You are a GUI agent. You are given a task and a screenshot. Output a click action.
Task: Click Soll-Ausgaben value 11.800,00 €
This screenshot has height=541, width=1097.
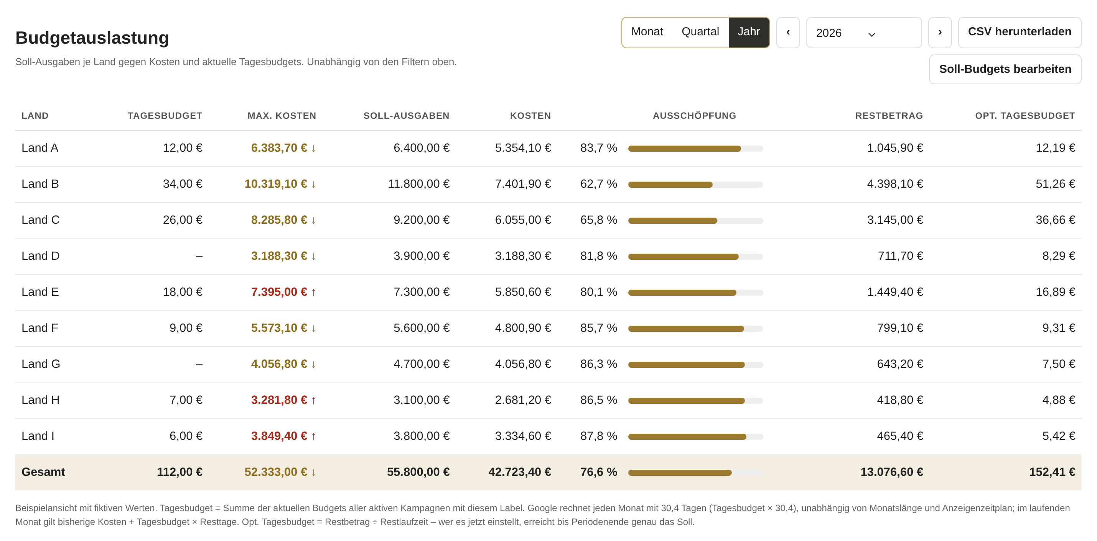[x=418, y=184]
